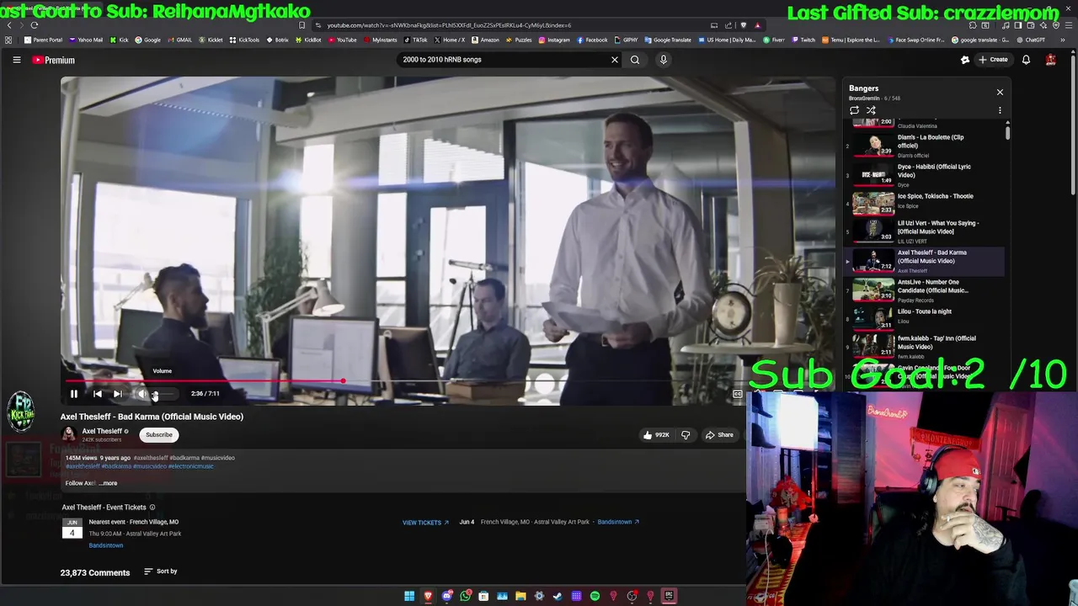Open Yahoo Mail bookmark

(x=85, y=40)
